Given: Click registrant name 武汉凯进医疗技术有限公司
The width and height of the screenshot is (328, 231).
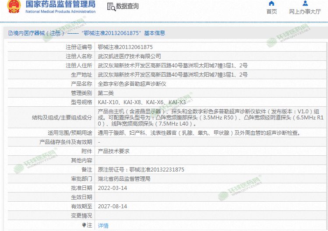Looking at the screenshot, I should pos(129,56).
